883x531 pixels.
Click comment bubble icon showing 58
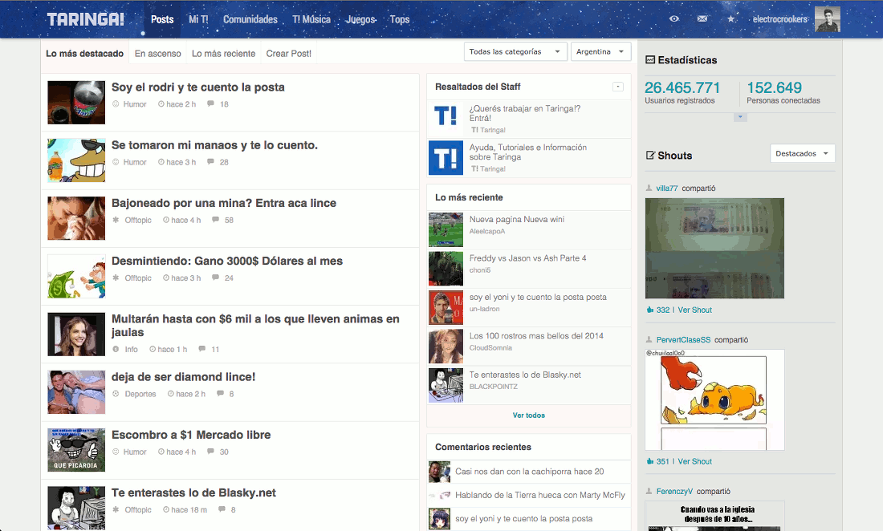[215, 219]
